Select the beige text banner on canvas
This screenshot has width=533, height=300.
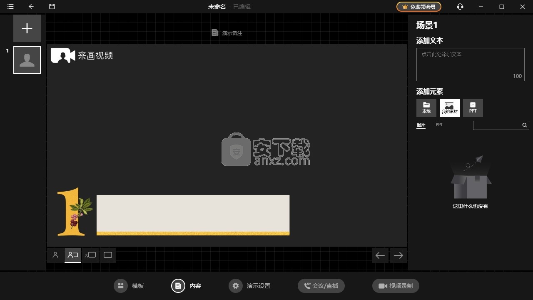(193, 215)
